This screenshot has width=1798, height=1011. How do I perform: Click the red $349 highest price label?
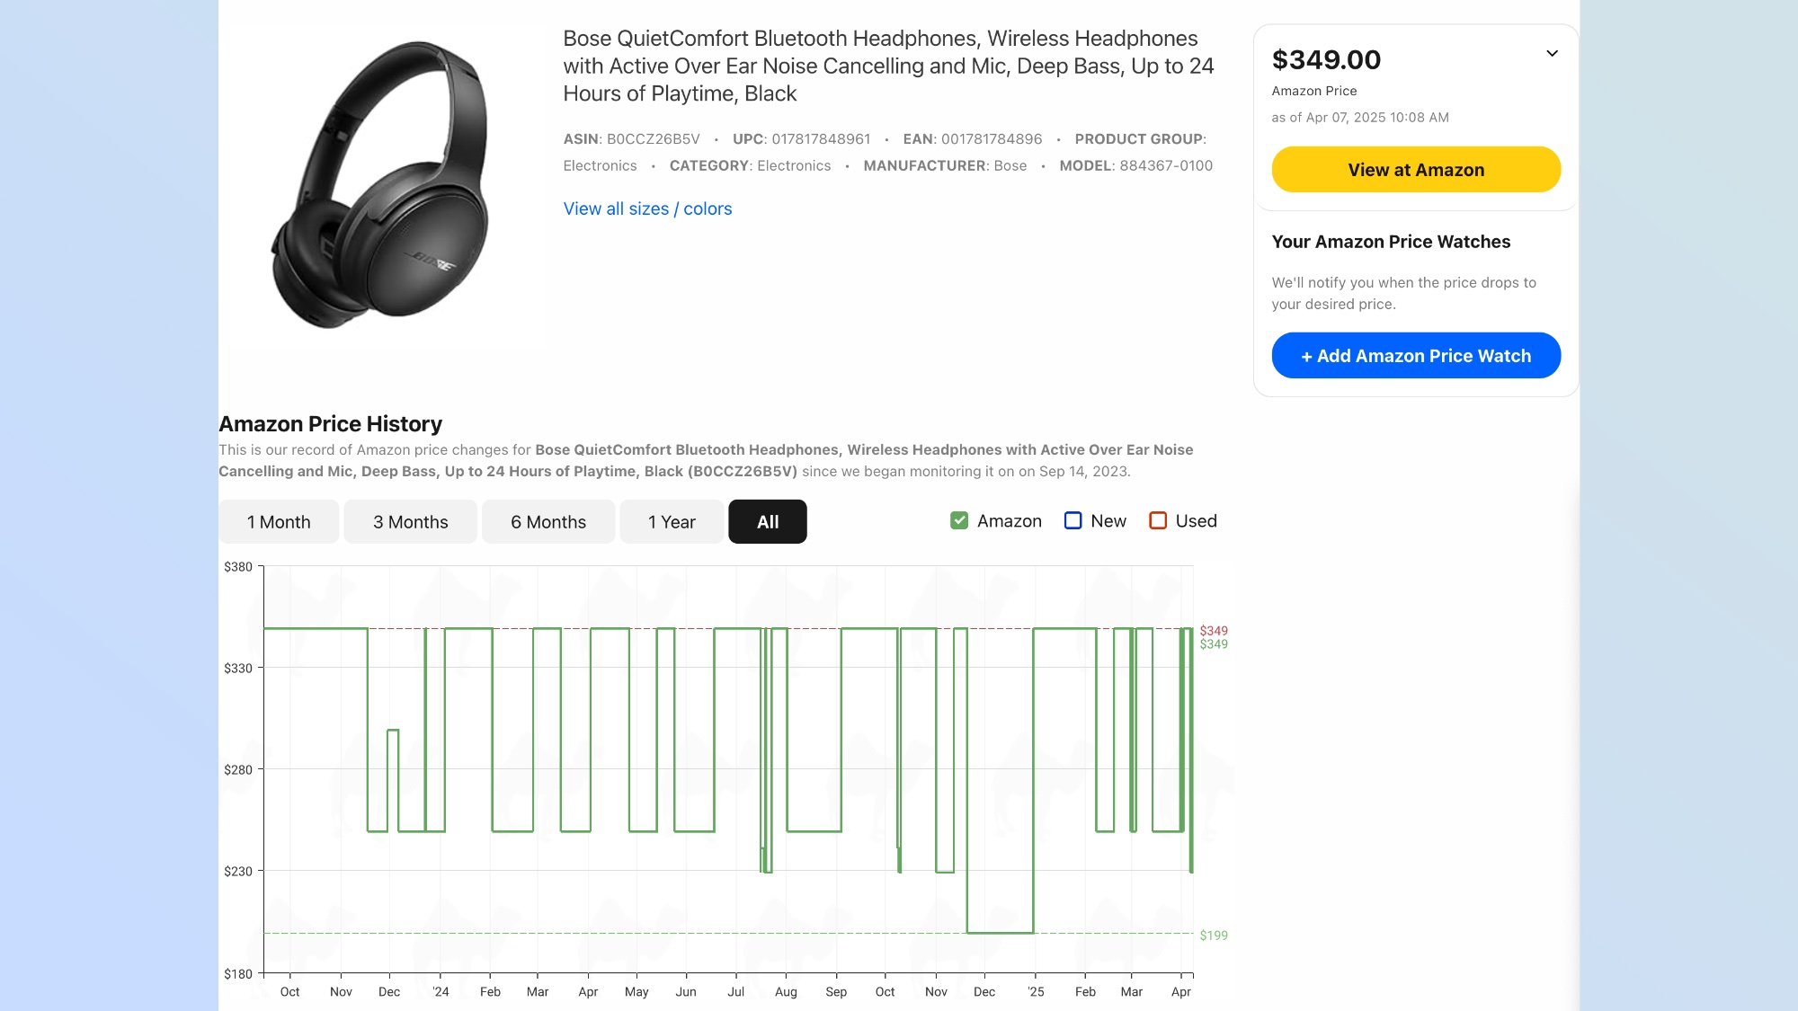coord(1214,631)
